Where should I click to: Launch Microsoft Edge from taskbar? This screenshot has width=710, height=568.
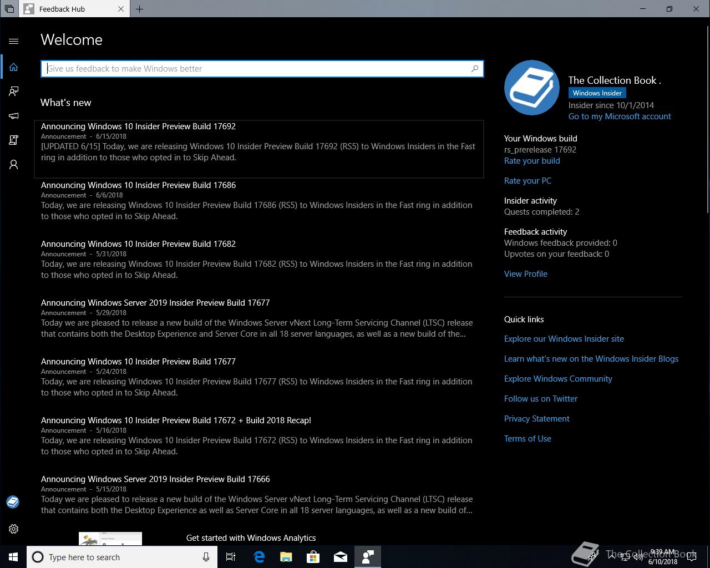pyautogui.click(x=259, y=557)
